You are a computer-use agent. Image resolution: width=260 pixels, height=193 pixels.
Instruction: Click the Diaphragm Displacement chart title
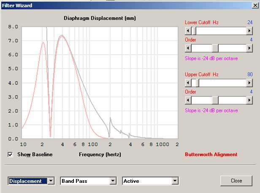[100, 18]
